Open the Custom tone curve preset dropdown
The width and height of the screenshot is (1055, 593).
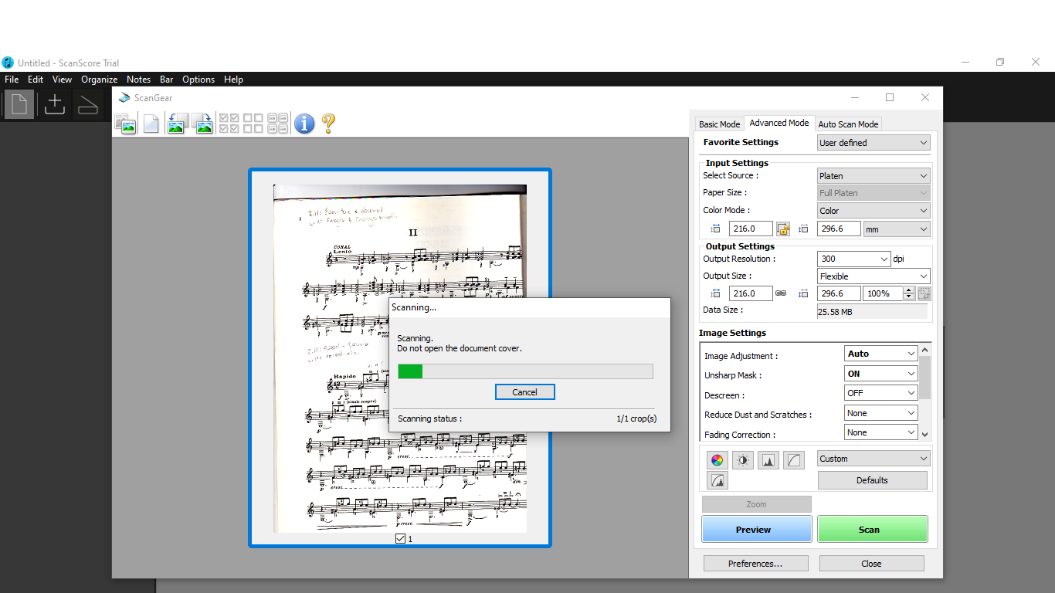pos(874,459)
